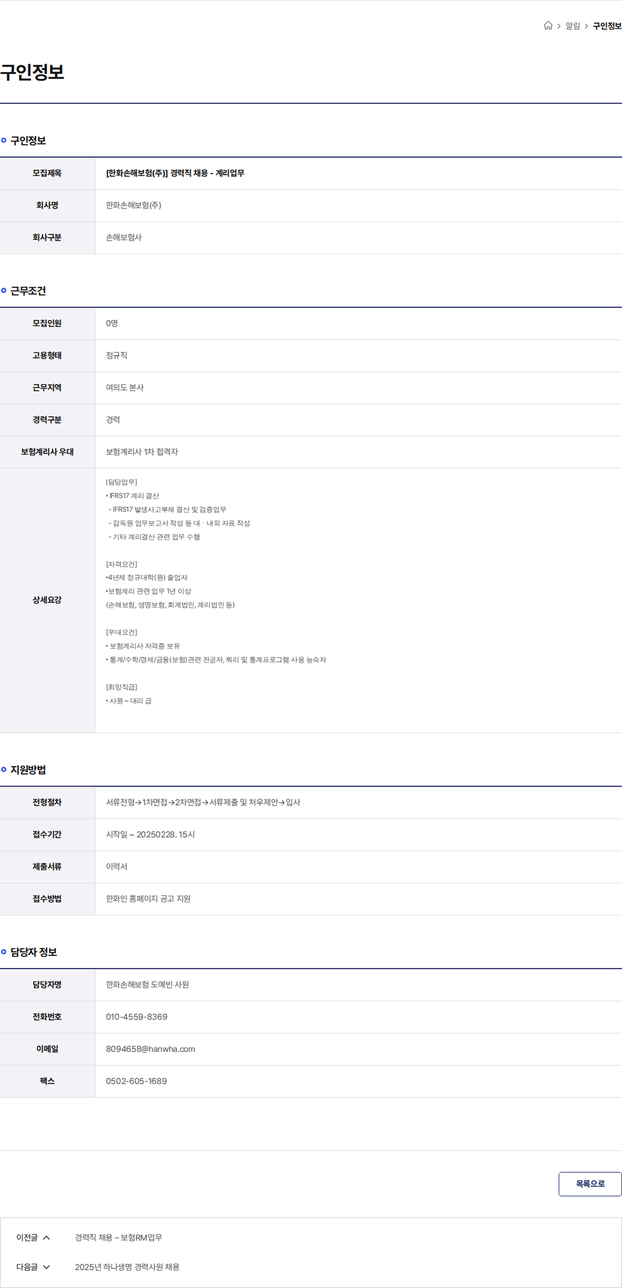Click the 경력구분 row label
Viewport: 622px width, 1288px height.
pyautogui.click(x=47, y=420)
